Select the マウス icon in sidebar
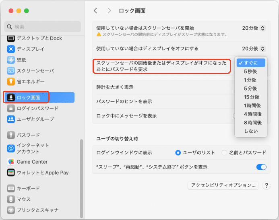279x220 pixels. 11,199
